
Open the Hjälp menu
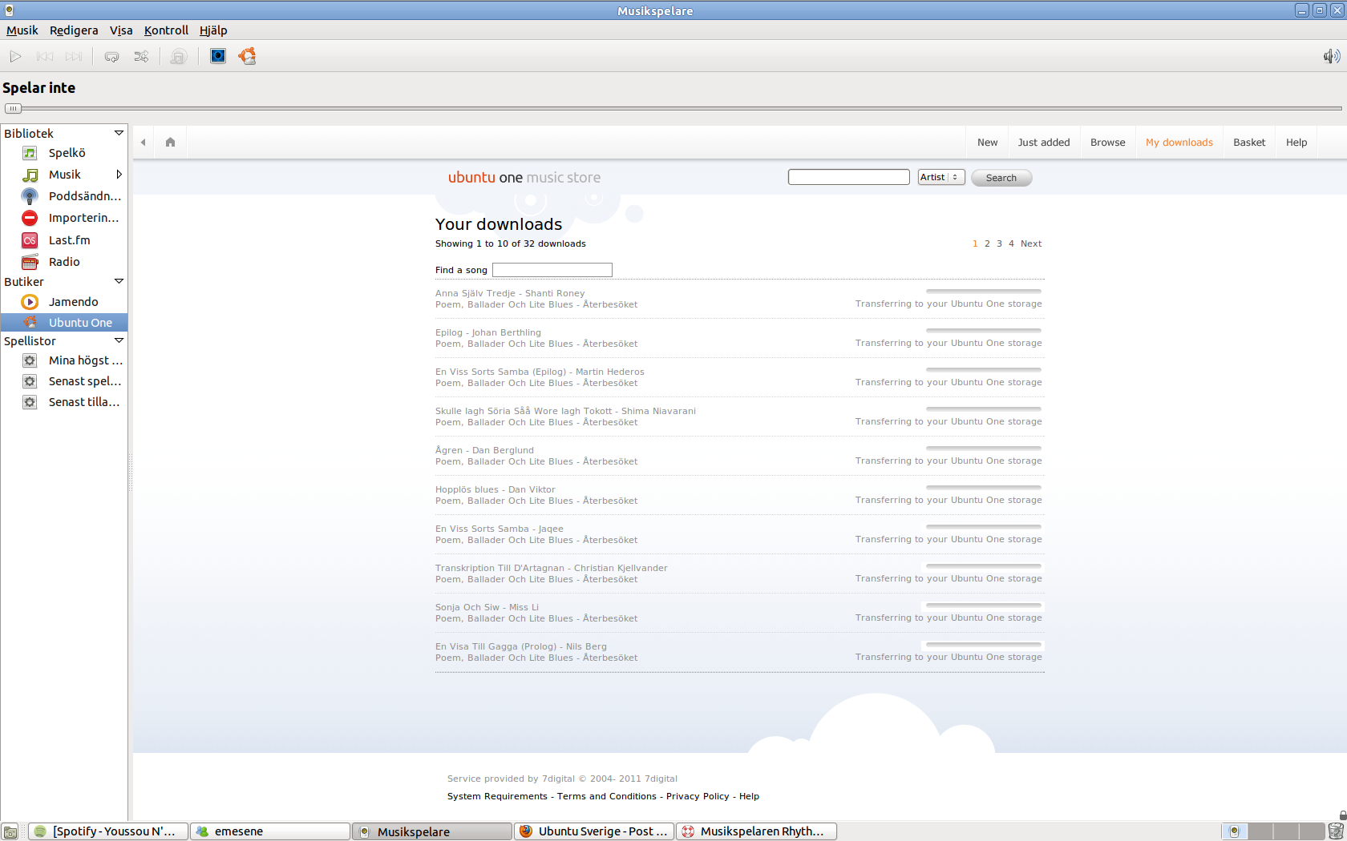[213, 30]
